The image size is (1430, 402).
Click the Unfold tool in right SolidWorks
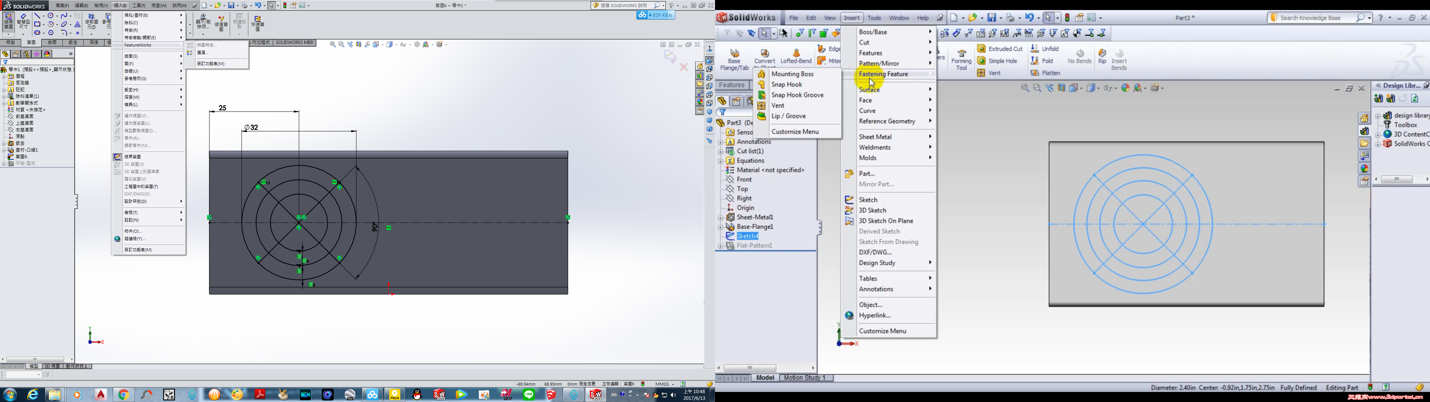pyautogui.click(x=1045, y=49)
